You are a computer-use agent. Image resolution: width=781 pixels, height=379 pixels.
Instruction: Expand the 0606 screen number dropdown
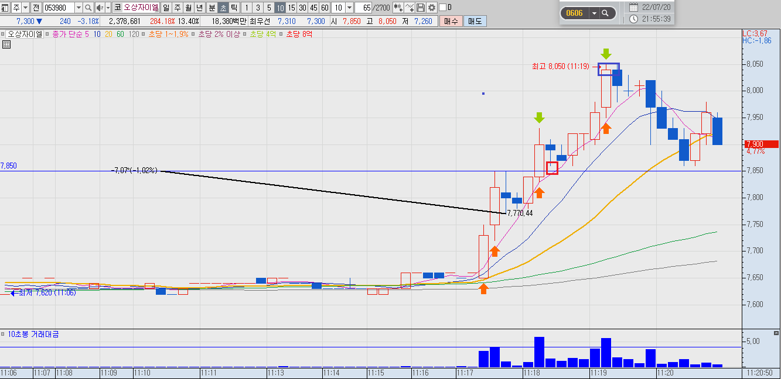(x=594, y=13)
